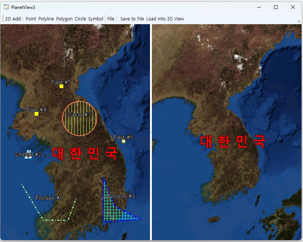
Task: Open the toolbar overflow arrow
Action: coord(299,22)
